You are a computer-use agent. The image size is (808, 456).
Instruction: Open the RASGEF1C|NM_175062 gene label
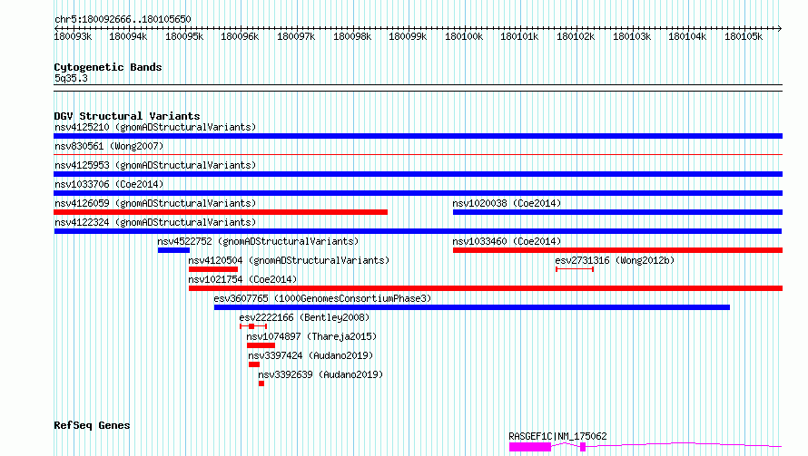557,436
